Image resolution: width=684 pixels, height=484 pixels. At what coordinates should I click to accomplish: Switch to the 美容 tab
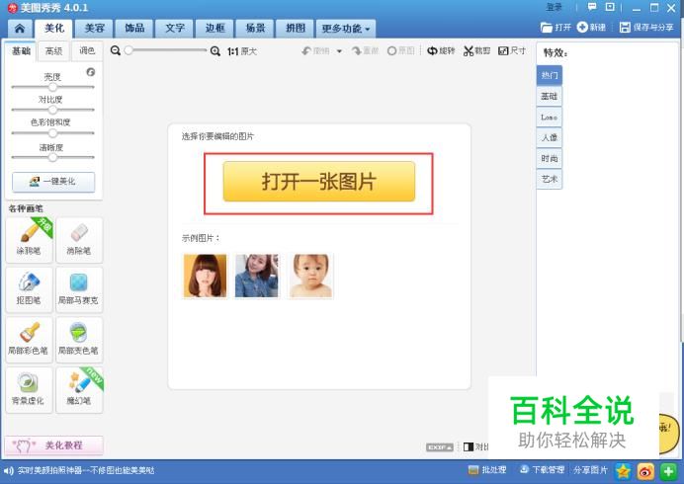click(x=94, y=29)
